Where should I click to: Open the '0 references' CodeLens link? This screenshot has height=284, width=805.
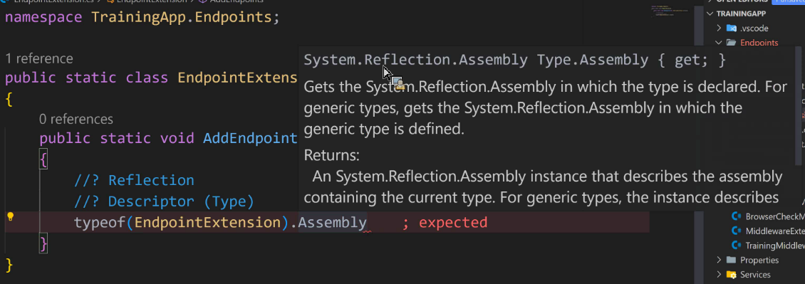click(x=76, y=120)
